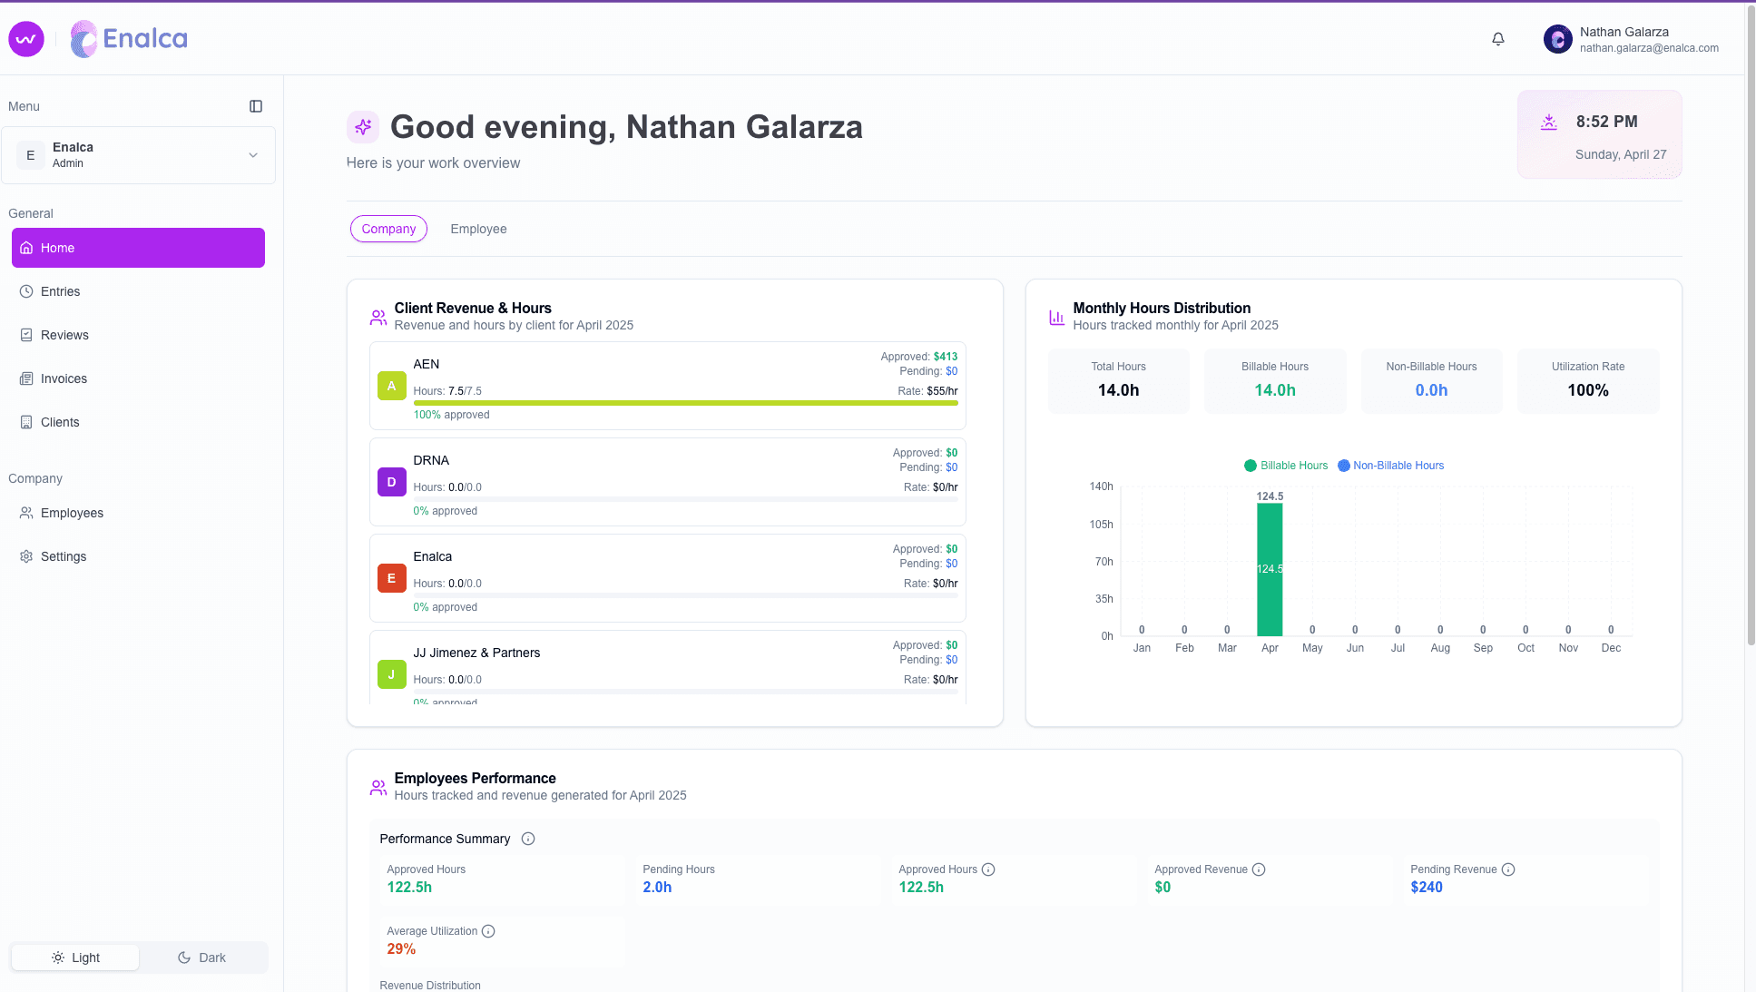Select the Company tab
Viewport: 1756px width, 992px height.
tap(388, 229)
